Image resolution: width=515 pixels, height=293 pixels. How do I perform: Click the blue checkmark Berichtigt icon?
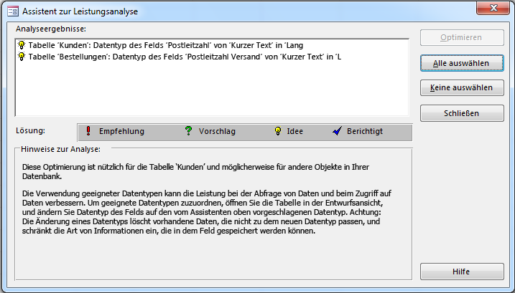336,131
